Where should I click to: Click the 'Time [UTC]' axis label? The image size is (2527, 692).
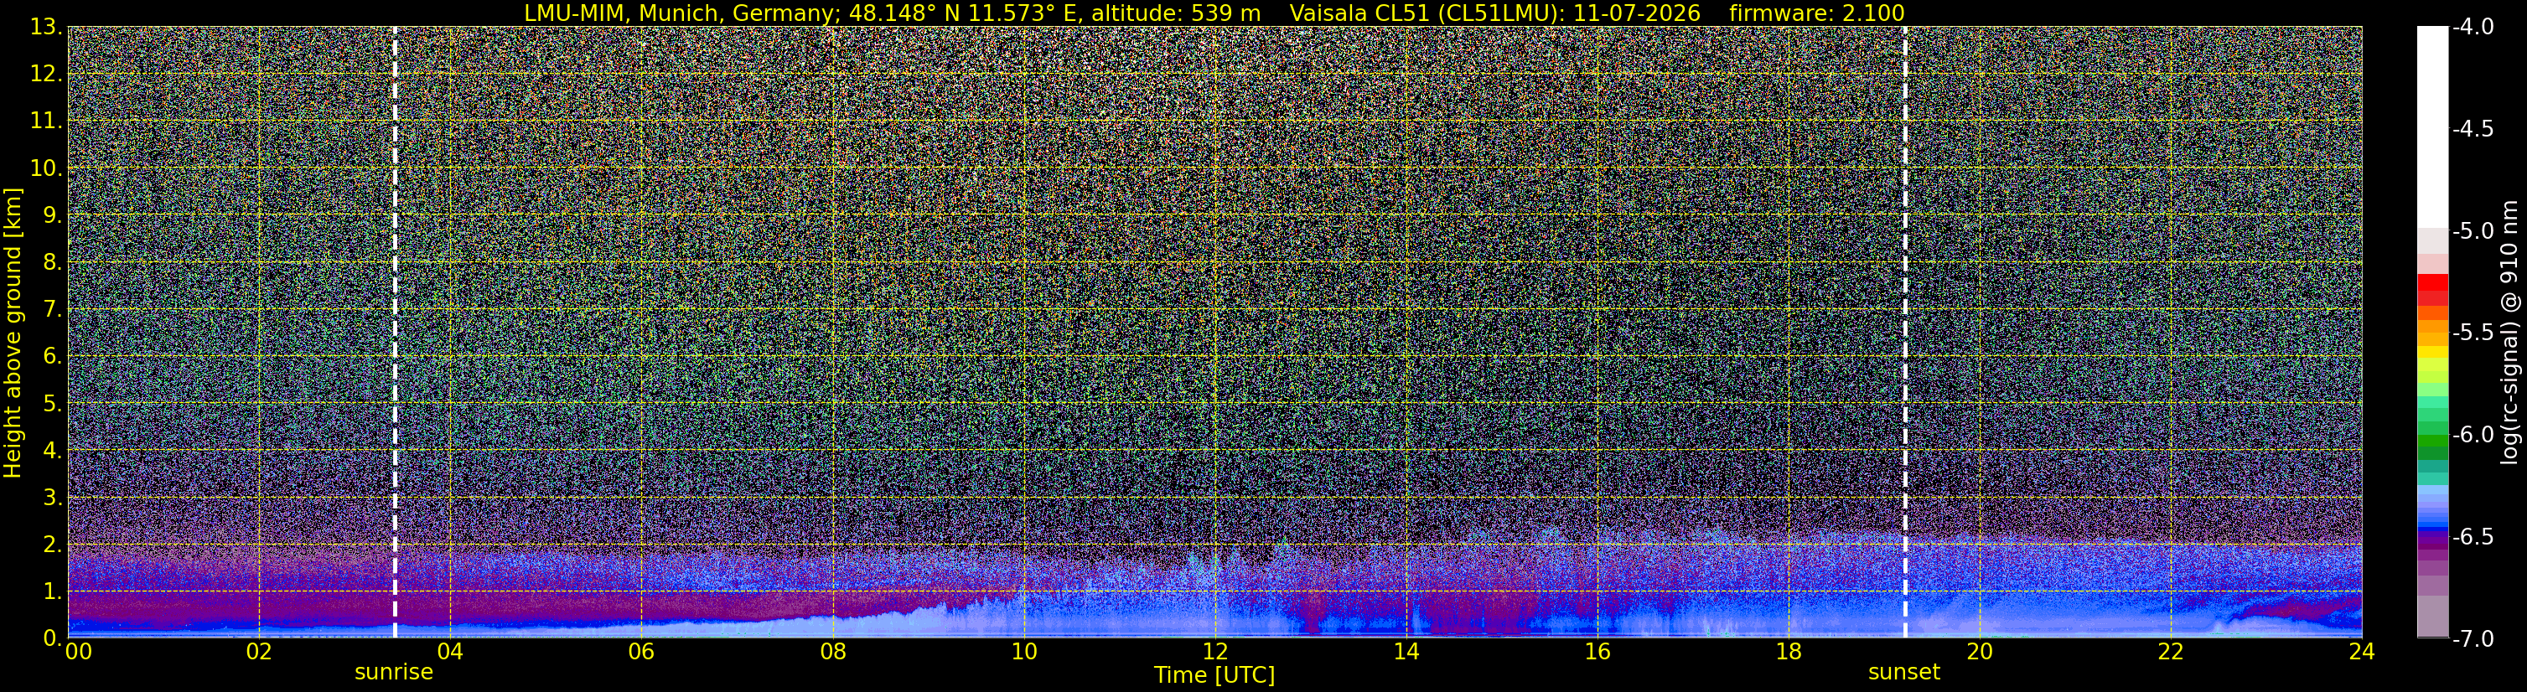pyautogui.click(x=1214, y=675)
